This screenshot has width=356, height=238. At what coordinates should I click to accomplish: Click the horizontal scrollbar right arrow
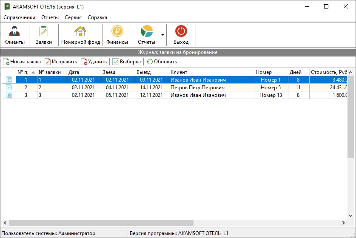pos(344,223)
